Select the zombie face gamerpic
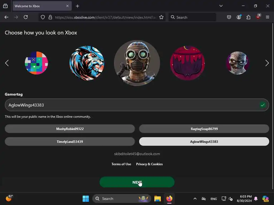274x205 pixels. (238, 63)
